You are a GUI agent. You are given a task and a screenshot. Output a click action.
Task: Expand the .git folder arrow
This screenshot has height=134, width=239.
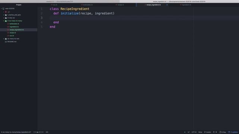point(4,12)
